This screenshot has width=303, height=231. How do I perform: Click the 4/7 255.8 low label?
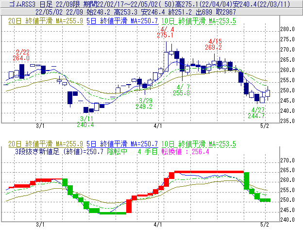[182, 90]
